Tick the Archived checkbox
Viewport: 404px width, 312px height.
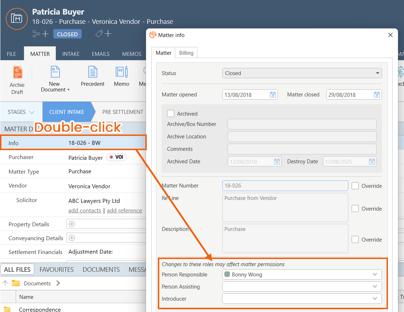(x=171, y=113)
